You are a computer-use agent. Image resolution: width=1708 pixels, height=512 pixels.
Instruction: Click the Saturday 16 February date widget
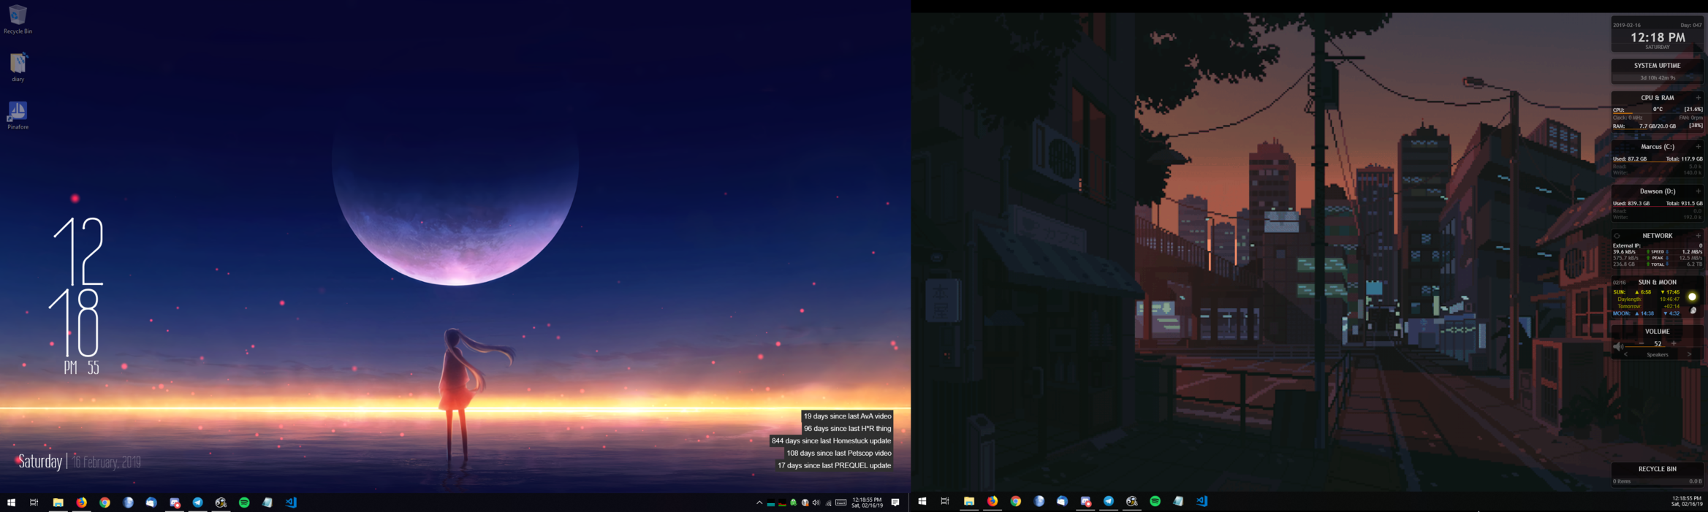coord(79,462)
